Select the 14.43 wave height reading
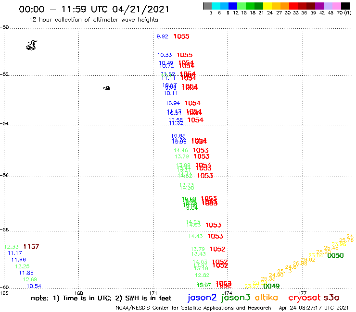 click(x=195, y=236)
